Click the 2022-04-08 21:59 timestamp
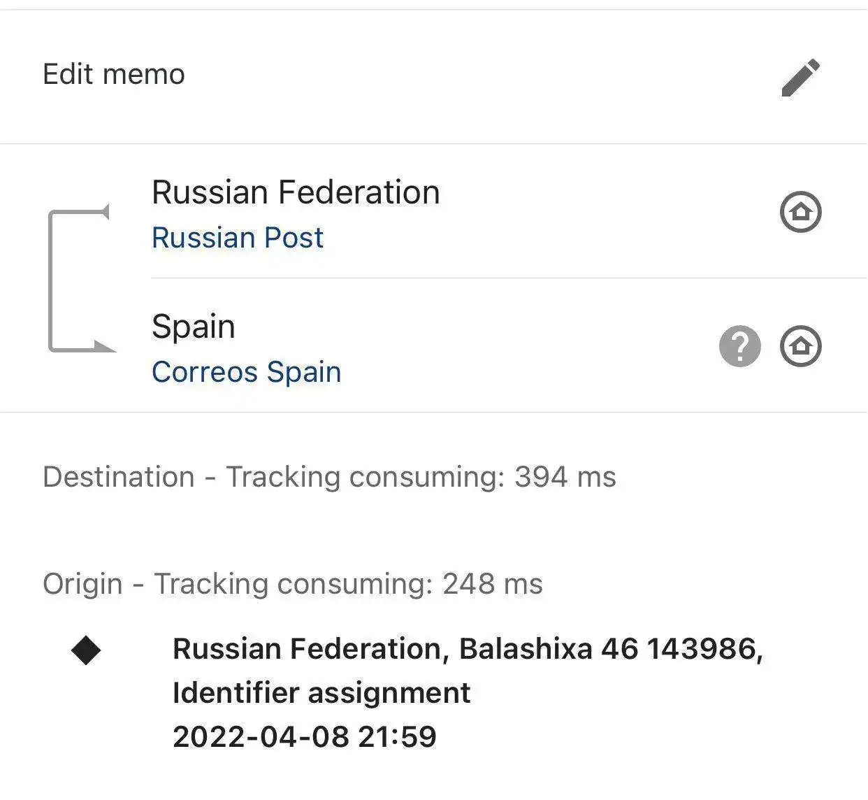 305,737
